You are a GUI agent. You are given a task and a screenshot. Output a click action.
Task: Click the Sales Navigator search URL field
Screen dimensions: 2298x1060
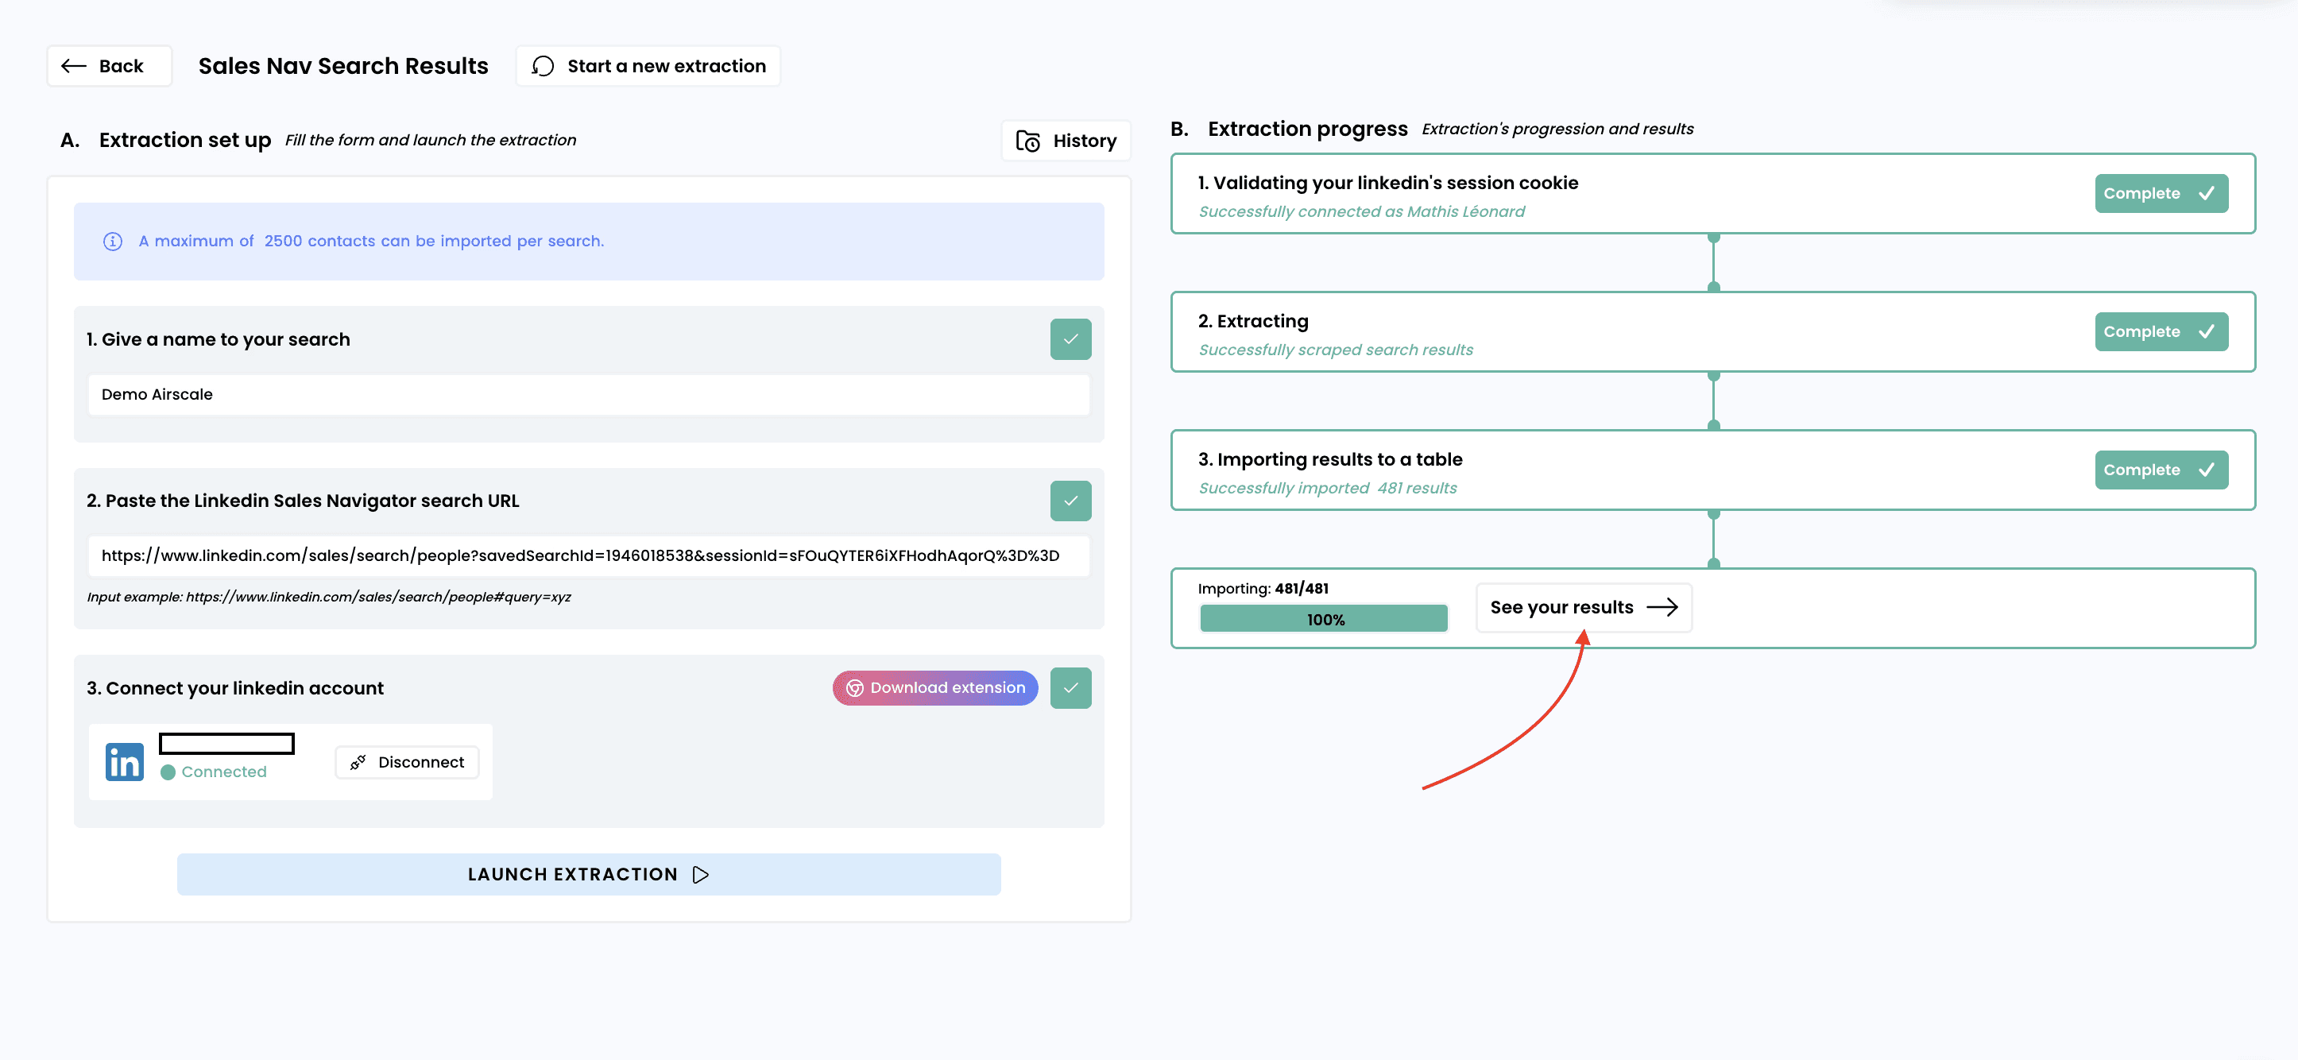pyautogui.click(x=588, y=556)
